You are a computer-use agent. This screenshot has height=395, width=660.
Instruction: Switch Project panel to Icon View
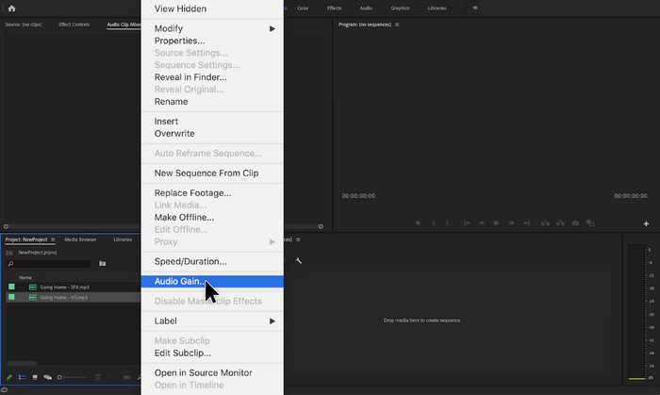35,377
